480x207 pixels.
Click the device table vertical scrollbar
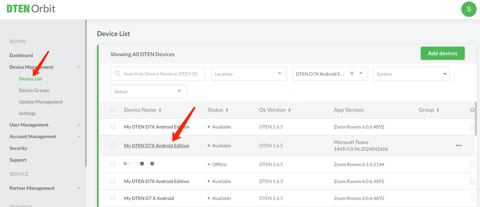[476, 118]
